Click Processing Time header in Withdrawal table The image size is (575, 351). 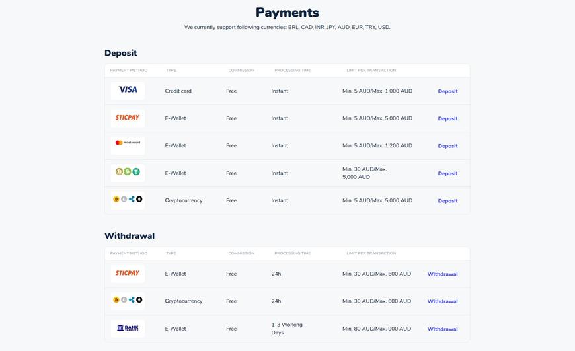click(x=293, y=253)
